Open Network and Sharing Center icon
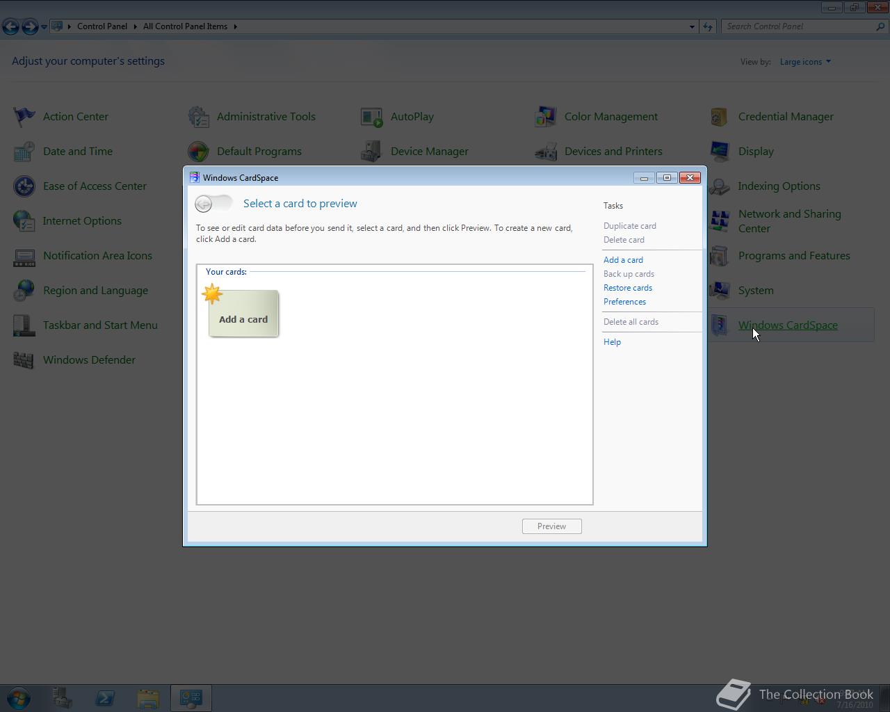This screenshot has width=890, height=712. pos(720,221)
